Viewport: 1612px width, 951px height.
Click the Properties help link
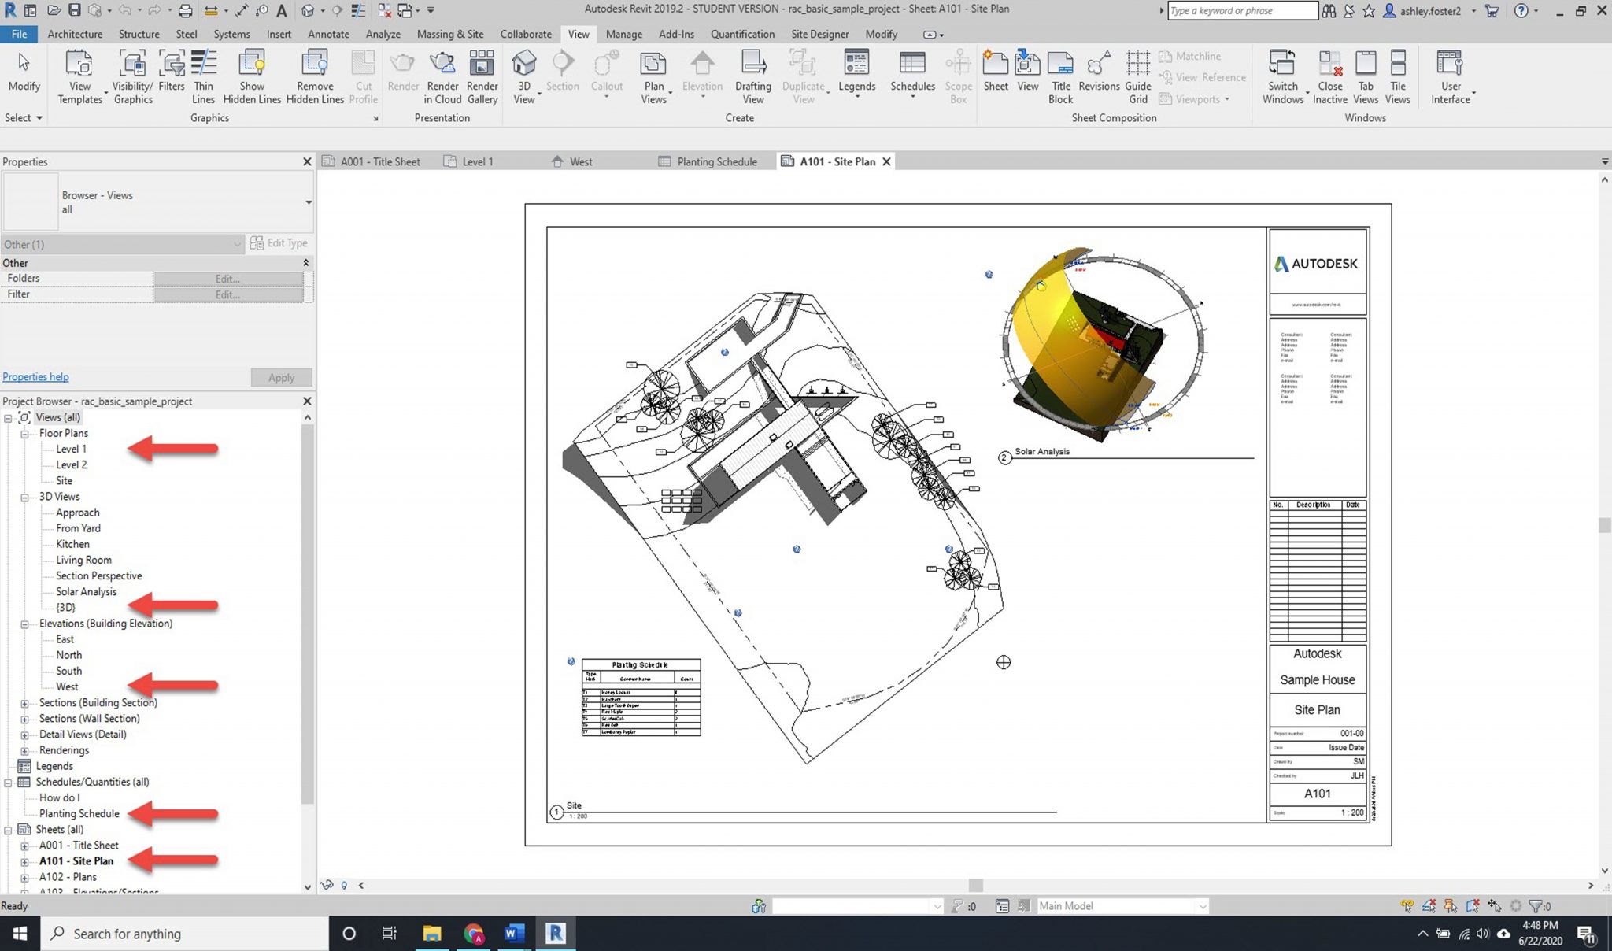point(35,376)
